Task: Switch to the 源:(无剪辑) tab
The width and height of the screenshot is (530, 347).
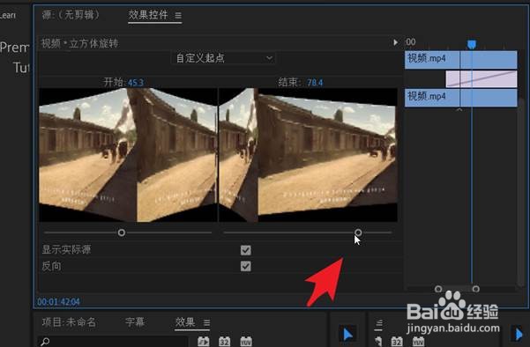Action: (x=71, y=15)
